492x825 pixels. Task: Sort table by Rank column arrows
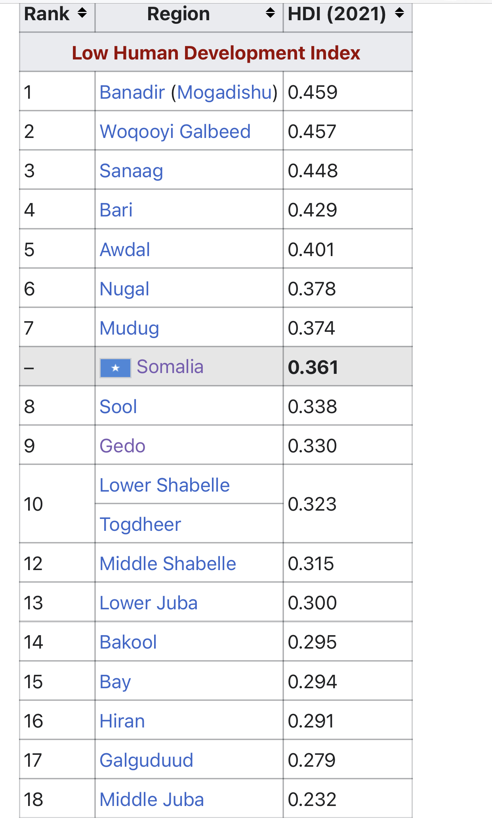[x=82, y=13]
